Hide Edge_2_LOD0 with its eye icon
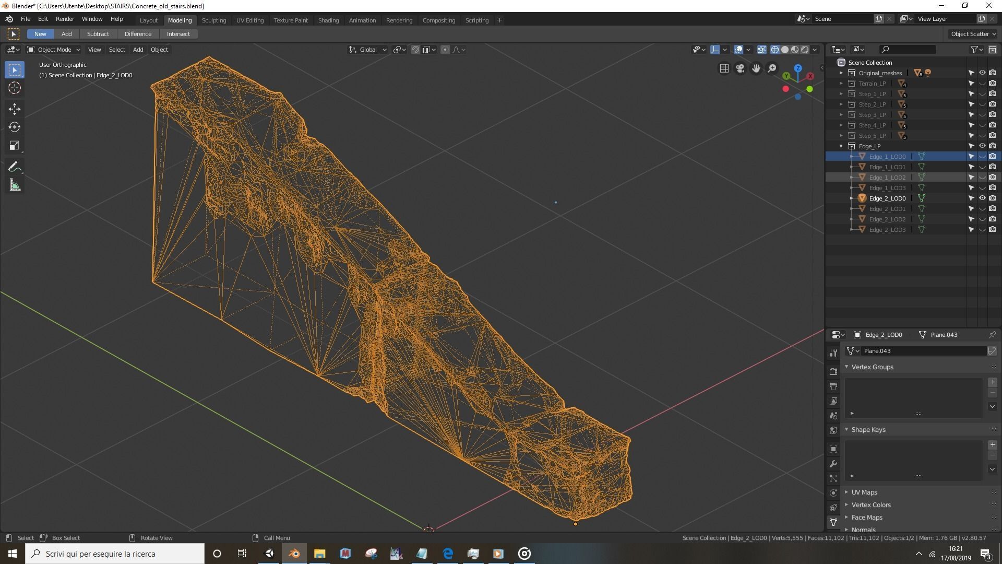1002x564 pixels. (982, 198)
